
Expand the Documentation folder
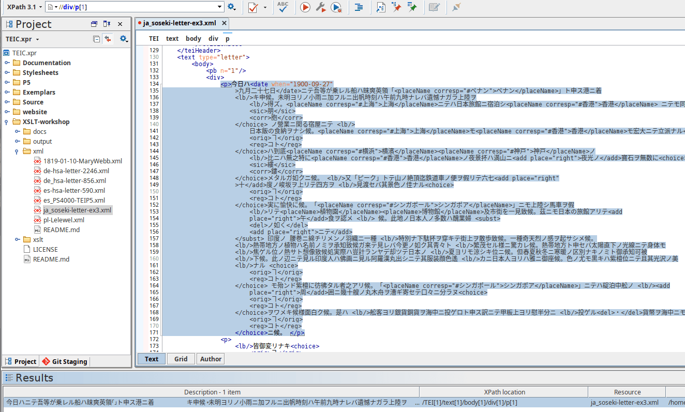coord(7,63)
